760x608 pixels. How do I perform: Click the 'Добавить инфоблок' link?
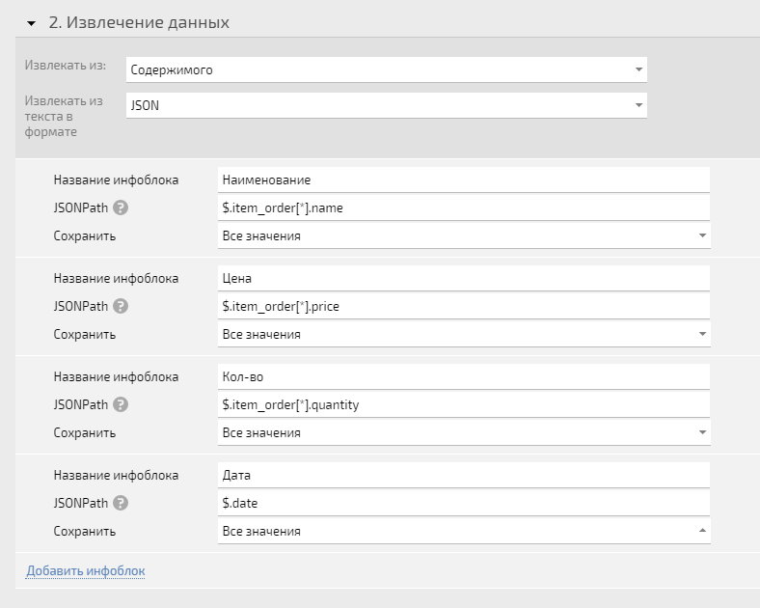pos(86,571)
